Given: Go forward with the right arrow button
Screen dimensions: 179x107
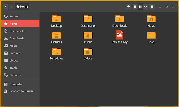Looking at the screenshot, I should click(11, 6).
